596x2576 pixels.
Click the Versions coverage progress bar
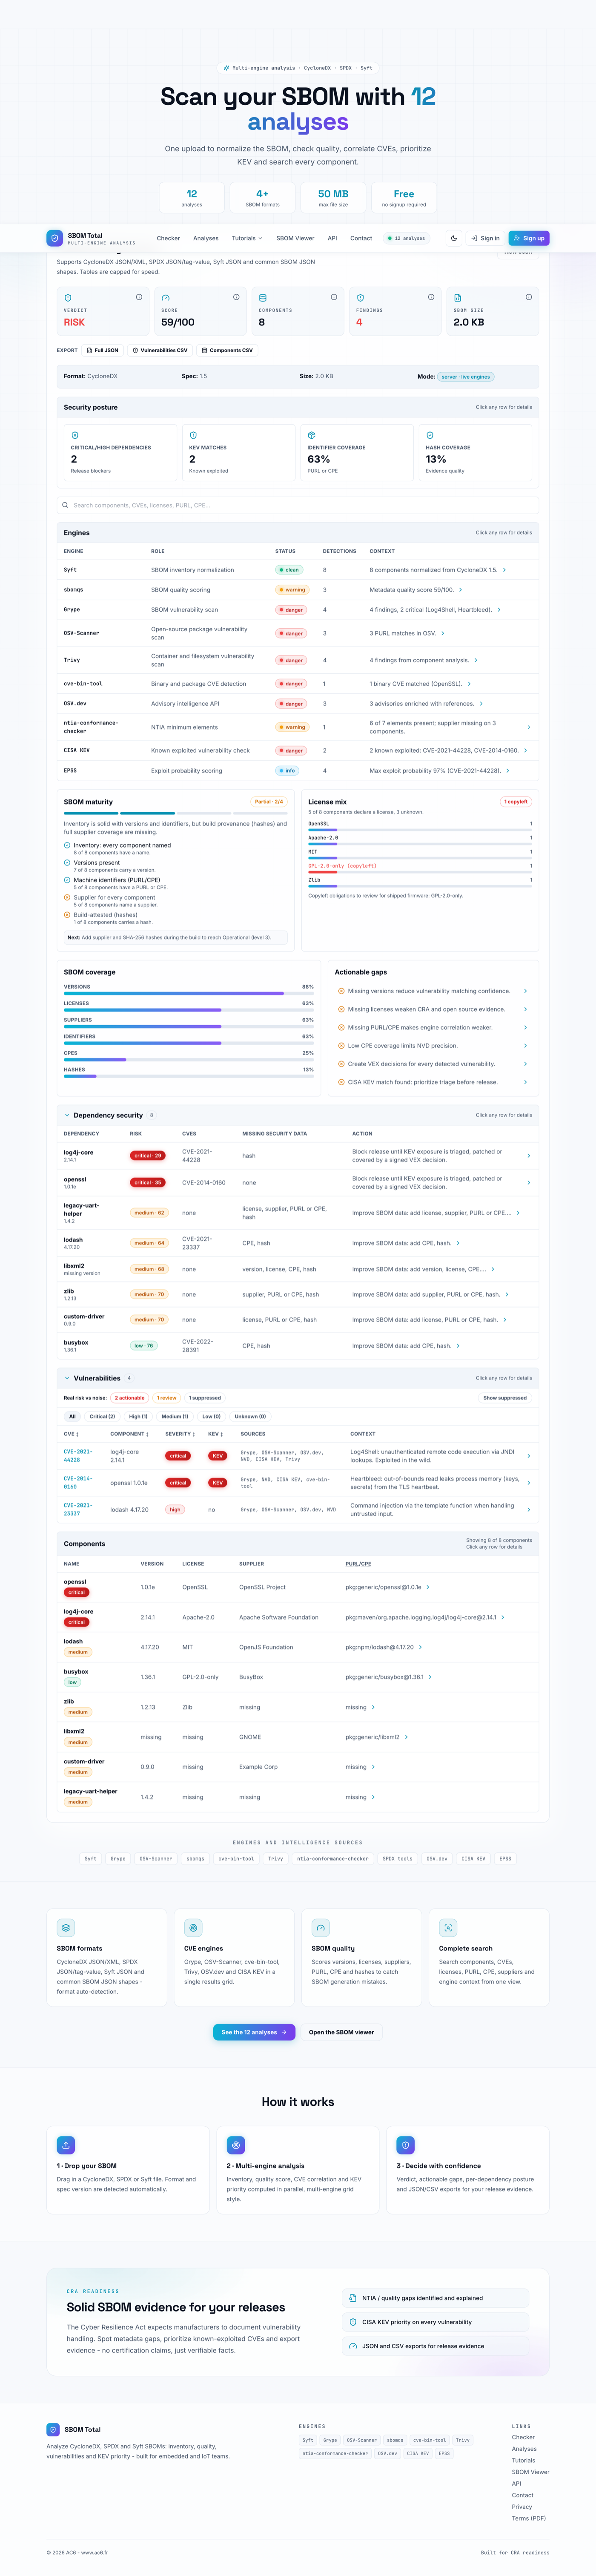click(189, 993)
